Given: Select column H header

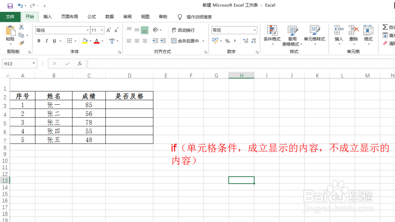Looking at the screenshot, I should point(241,75).
